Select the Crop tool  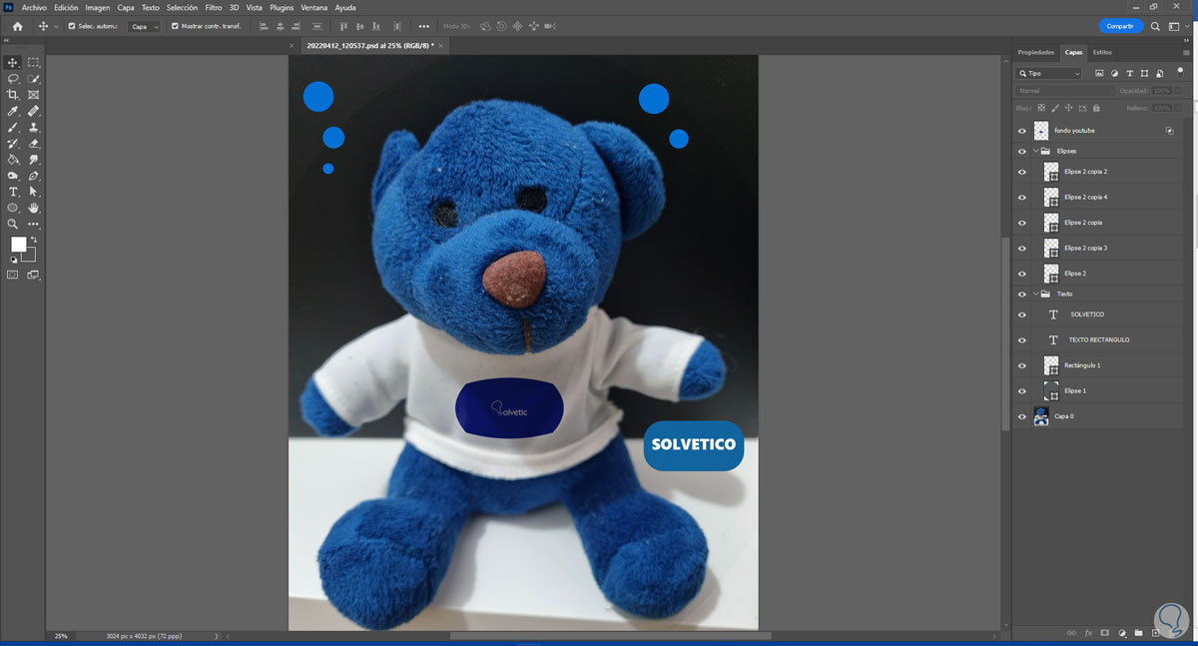pyautogui.click(x=13, y=95)
